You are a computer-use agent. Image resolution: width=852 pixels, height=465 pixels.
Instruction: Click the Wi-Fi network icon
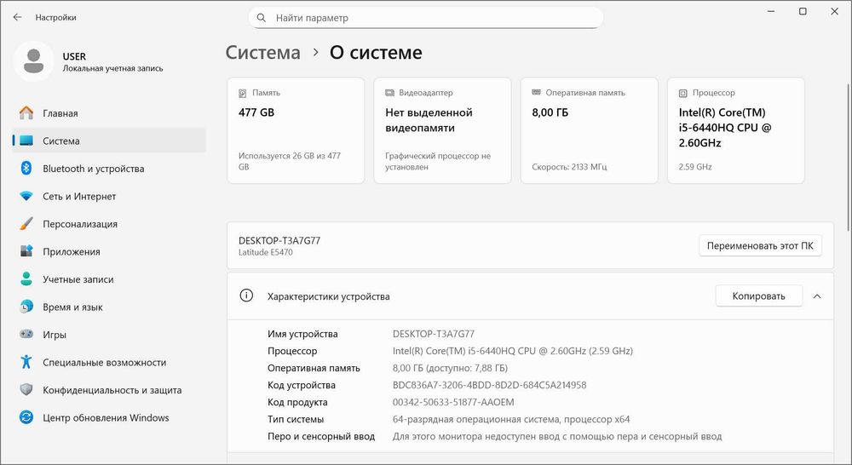click(26, 197)
